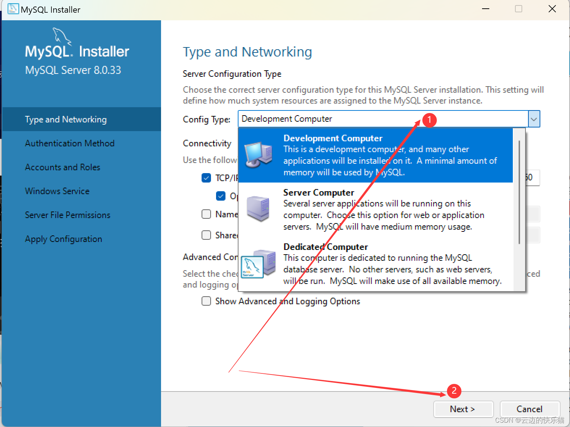Check Show Advanced and Logging Options
Image resolution: width=570 pixels, height=427 pixels.
click(x=206, y=301)
